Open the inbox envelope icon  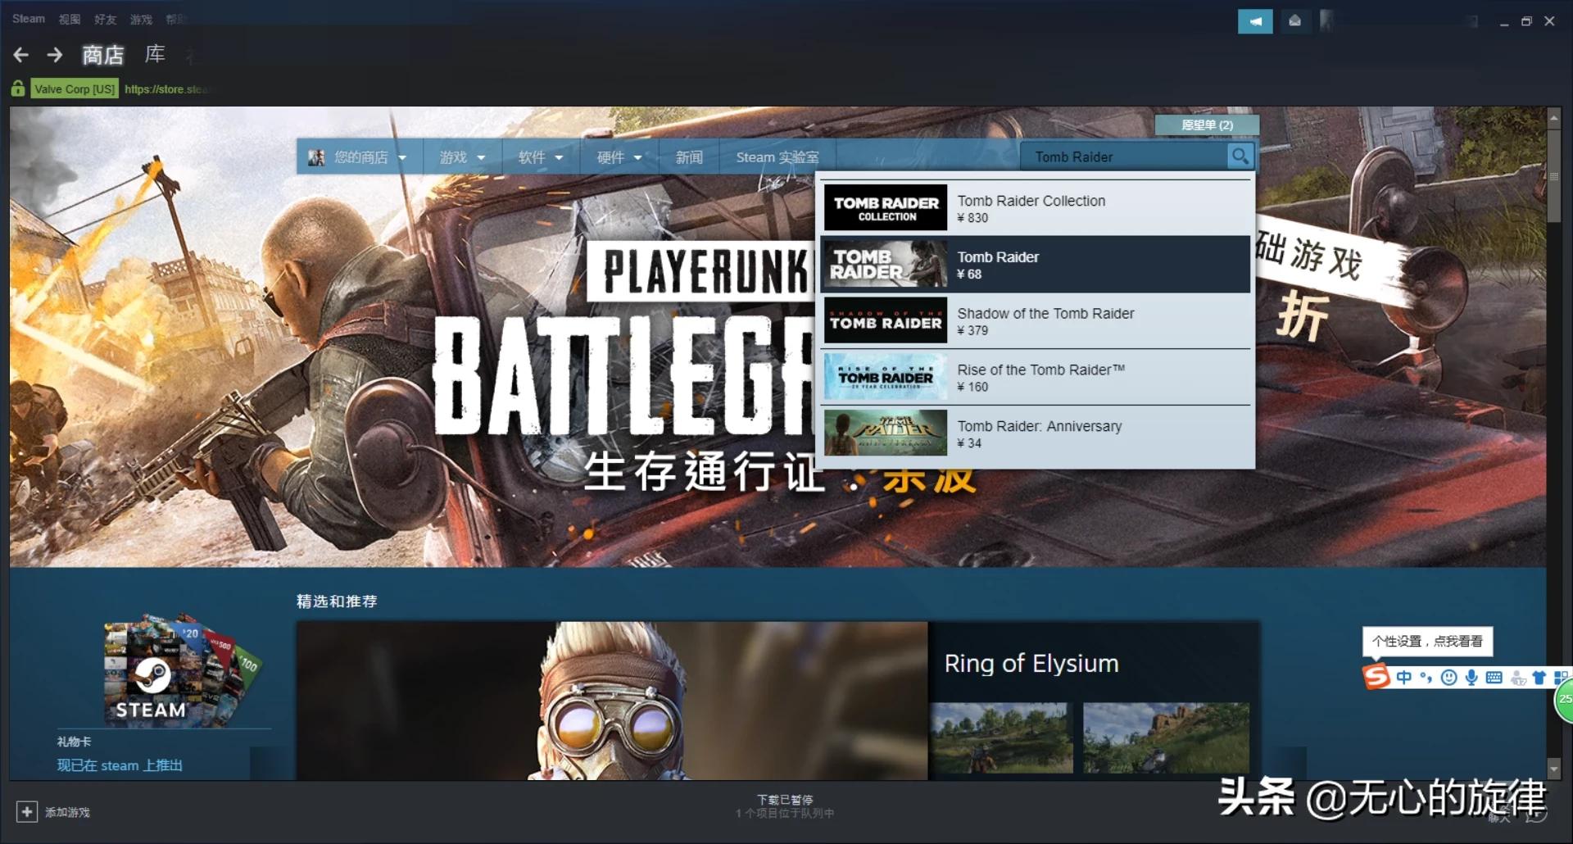pyautogui.click(x=1294, y=21)
